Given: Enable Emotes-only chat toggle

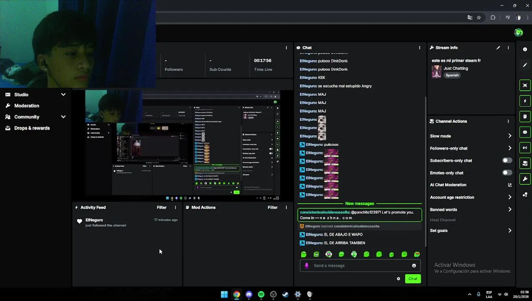Looking at the screenshot, I should tap(507, 173).
